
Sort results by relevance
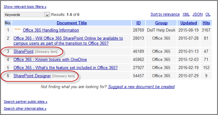tap(165, 14)
